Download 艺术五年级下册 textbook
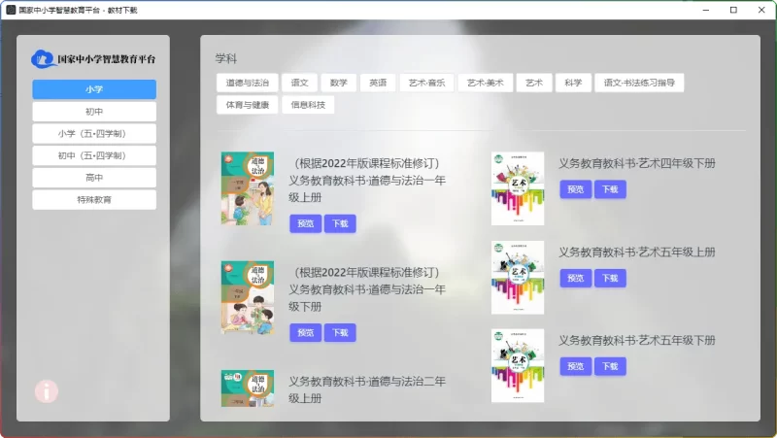 (x=610, y=366)
